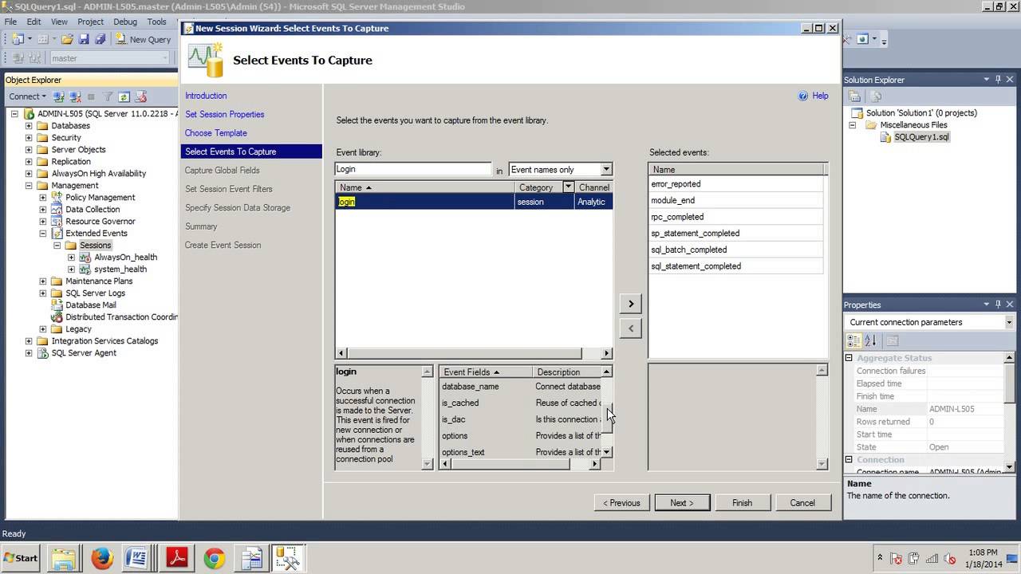Screen dimensions: 1021x574
Task: Select SQLQuery1.sql in Solution Explorer
Action: 921,137
